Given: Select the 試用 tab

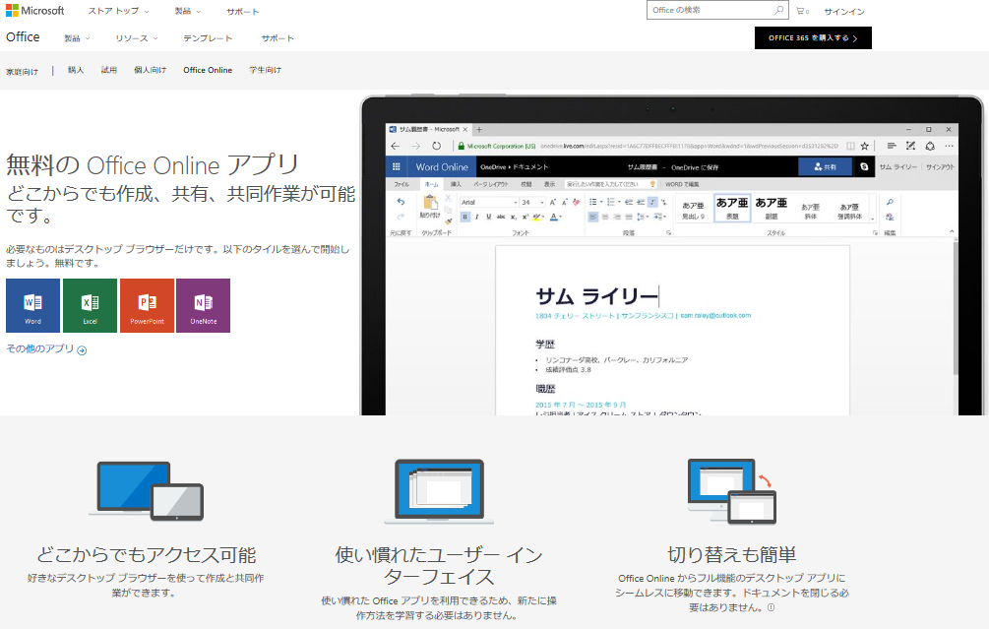Looking at the screenshot, I should [109, 70].
